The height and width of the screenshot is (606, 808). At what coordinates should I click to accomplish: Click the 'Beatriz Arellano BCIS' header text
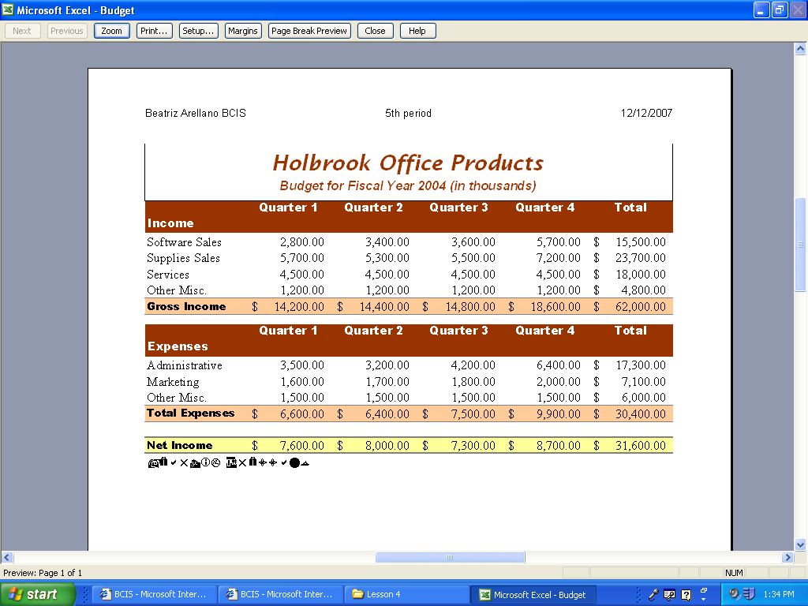pyautogui.click(x=196, y=114)
